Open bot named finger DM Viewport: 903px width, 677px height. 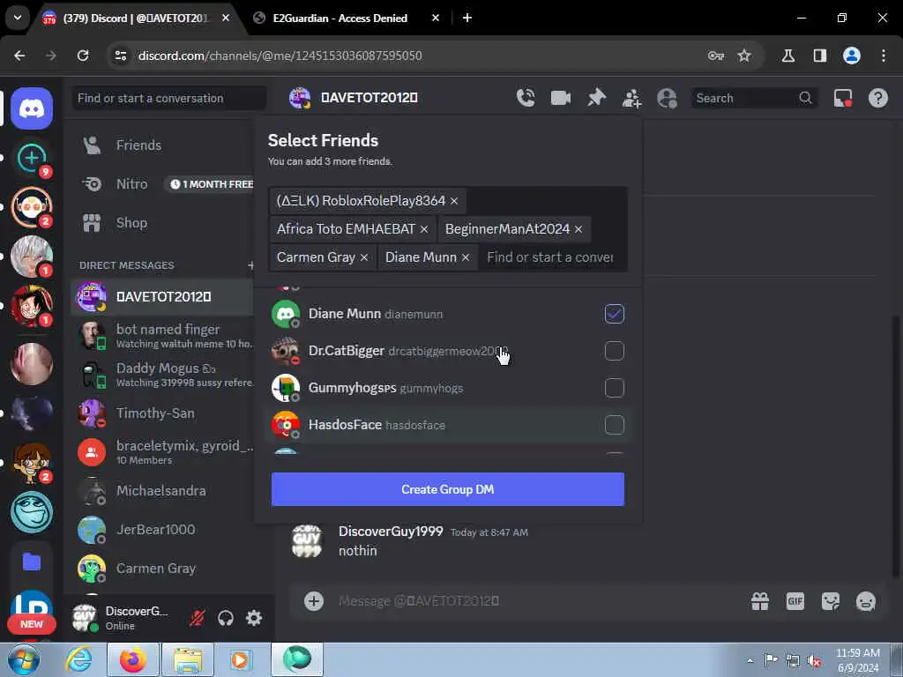(x=162, y=336)
